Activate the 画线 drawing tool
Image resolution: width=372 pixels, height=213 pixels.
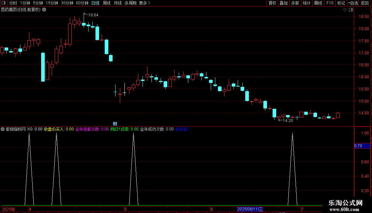[x=318, y=3]
